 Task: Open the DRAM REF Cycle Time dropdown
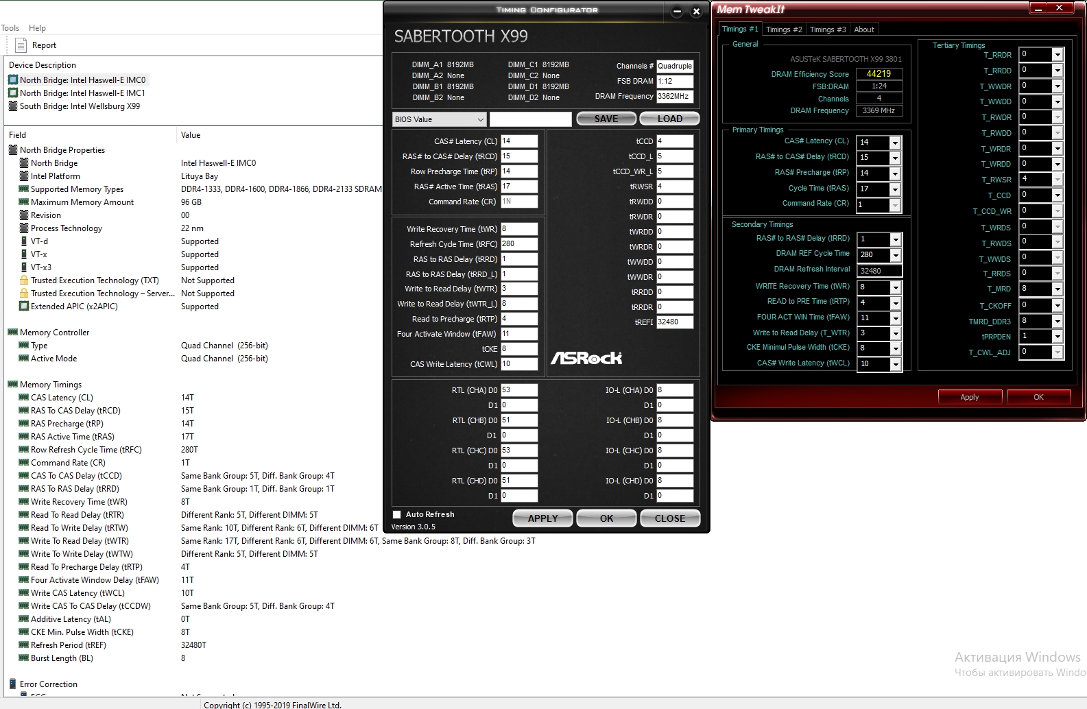point(895,256)
